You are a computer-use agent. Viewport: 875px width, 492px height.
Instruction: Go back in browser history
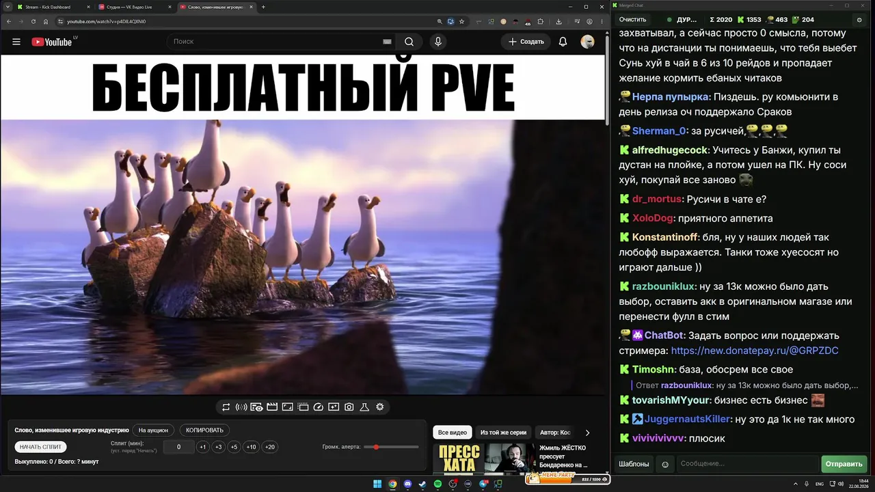pyautogui.click(x=9, y=21)
